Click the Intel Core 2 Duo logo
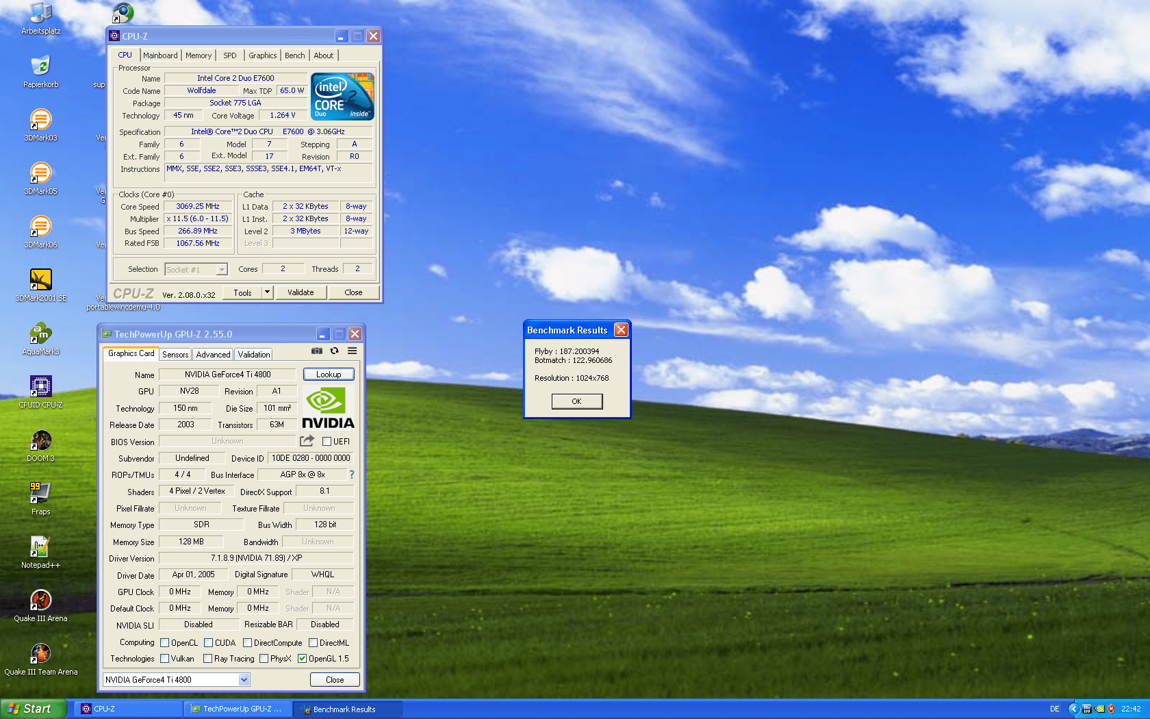Screen dimensions: 1150x719 (x=342, y=97)
